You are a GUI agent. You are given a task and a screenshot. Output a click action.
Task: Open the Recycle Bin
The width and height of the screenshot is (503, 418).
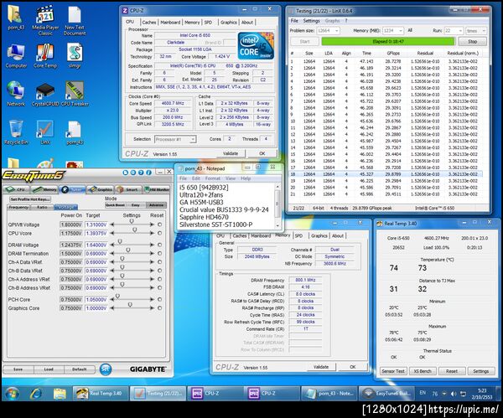tap(16, 132)
